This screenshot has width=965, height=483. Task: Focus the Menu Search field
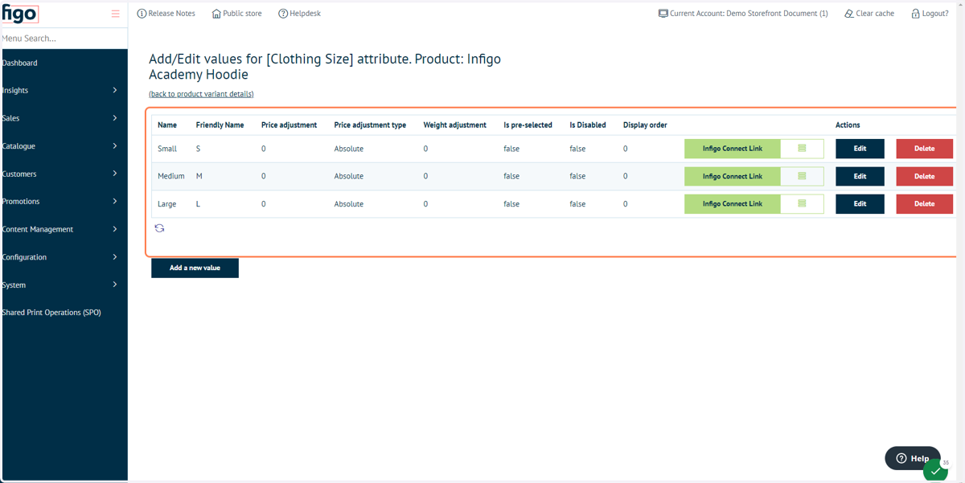click(64, 38)
